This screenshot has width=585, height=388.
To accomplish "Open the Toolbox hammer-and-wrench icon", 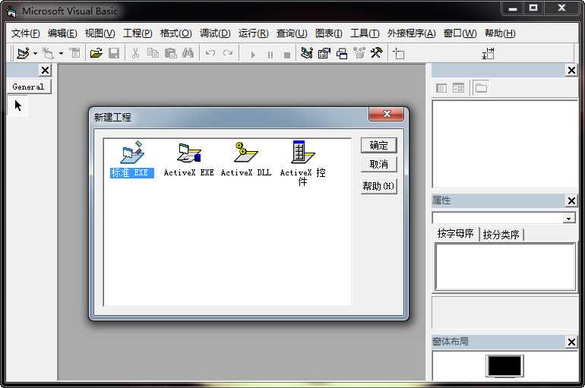I will point(376,53).
